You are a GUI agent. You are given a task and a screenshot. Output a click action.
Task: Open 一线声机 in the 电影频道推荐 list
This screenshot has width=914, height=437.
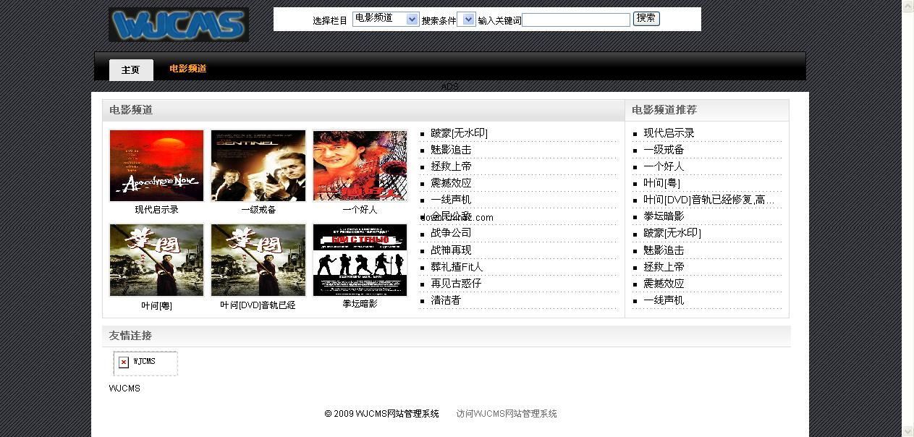(x=664, y=300)
